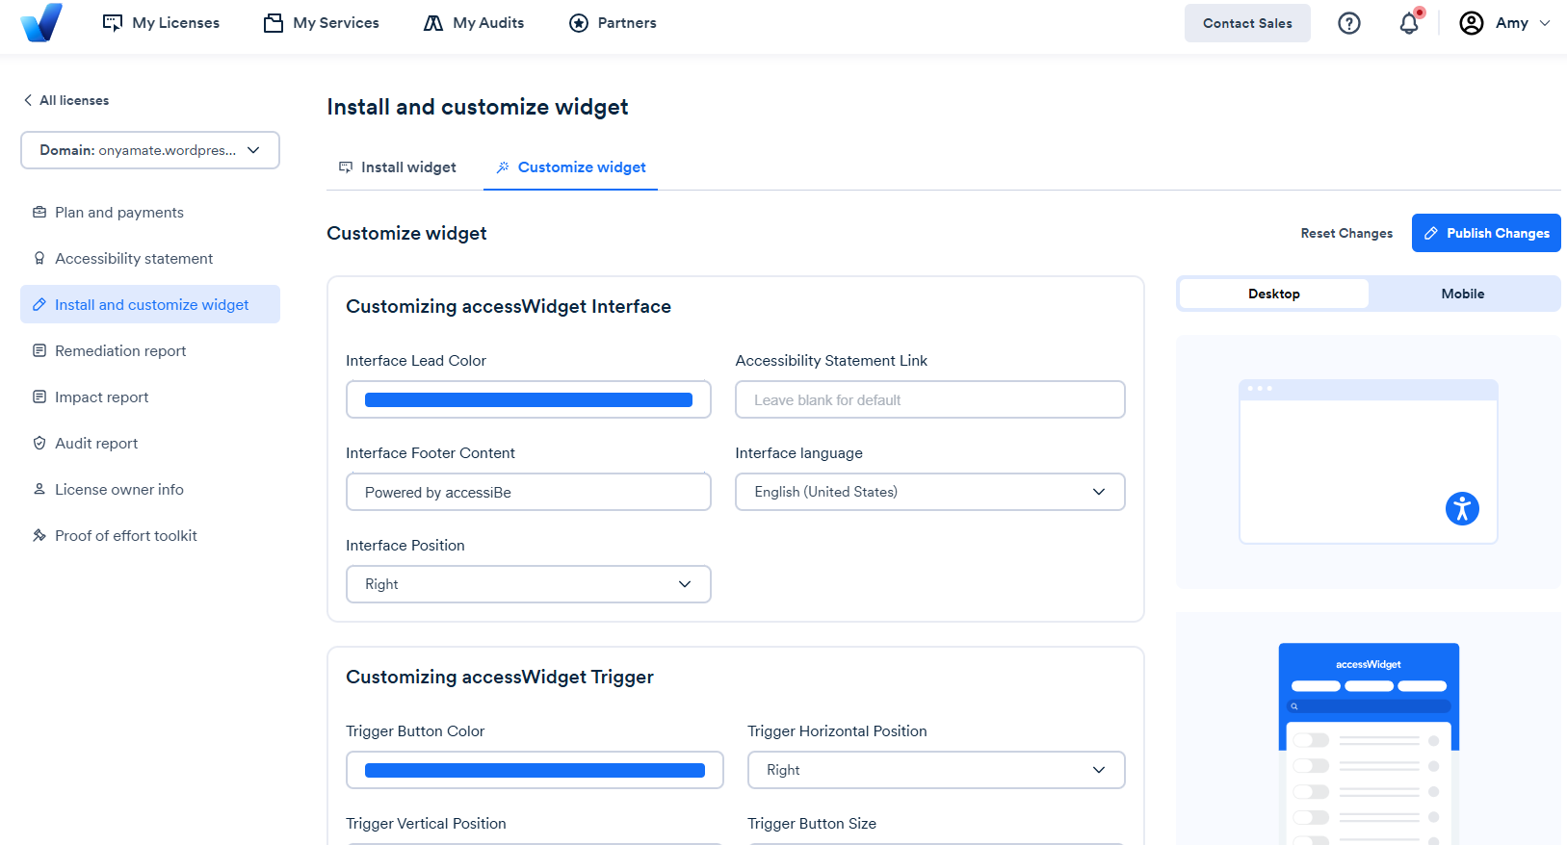Viewport: 1567px width, 845px height.
Task: Open the help question mark icon
Action: coord(1349,23)
